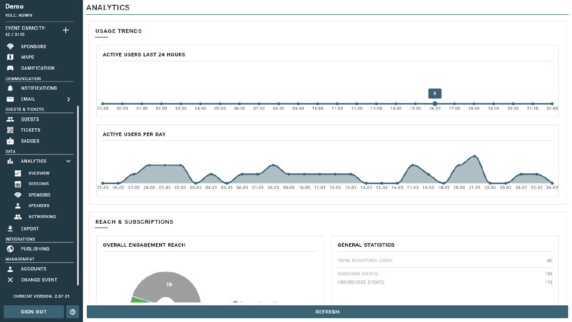Click the plus icon next to Event Capacity
572x322 pixels.
tap(66, 30)
